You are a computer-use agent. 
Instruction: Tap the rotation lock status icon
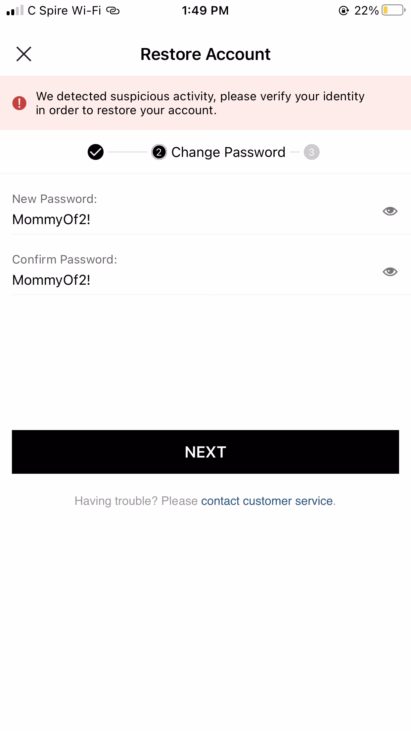pyautogui.click(x=344, y=11)
